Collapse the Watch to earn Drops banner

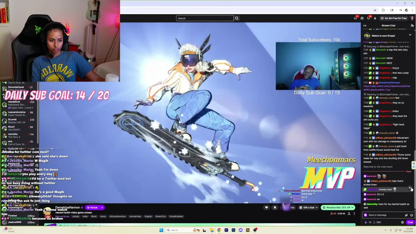(410, 35)
